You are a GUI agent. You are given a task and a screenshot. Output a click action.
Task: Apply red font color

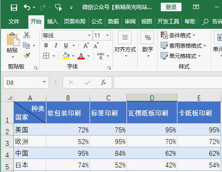click(81, 56)
